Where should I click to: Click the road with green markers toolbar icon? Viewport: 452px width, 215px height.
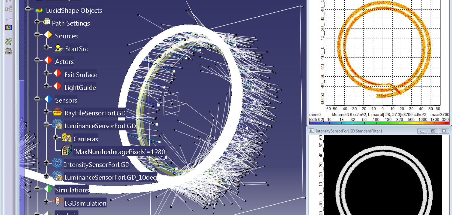(8, 41)
